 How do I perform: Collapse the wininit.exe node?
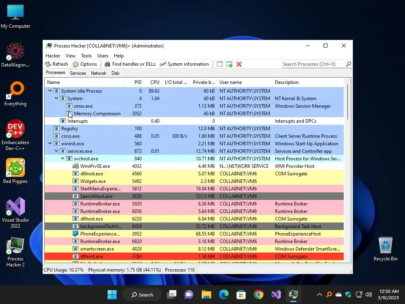pyautogui.click(x=50, y=143)
